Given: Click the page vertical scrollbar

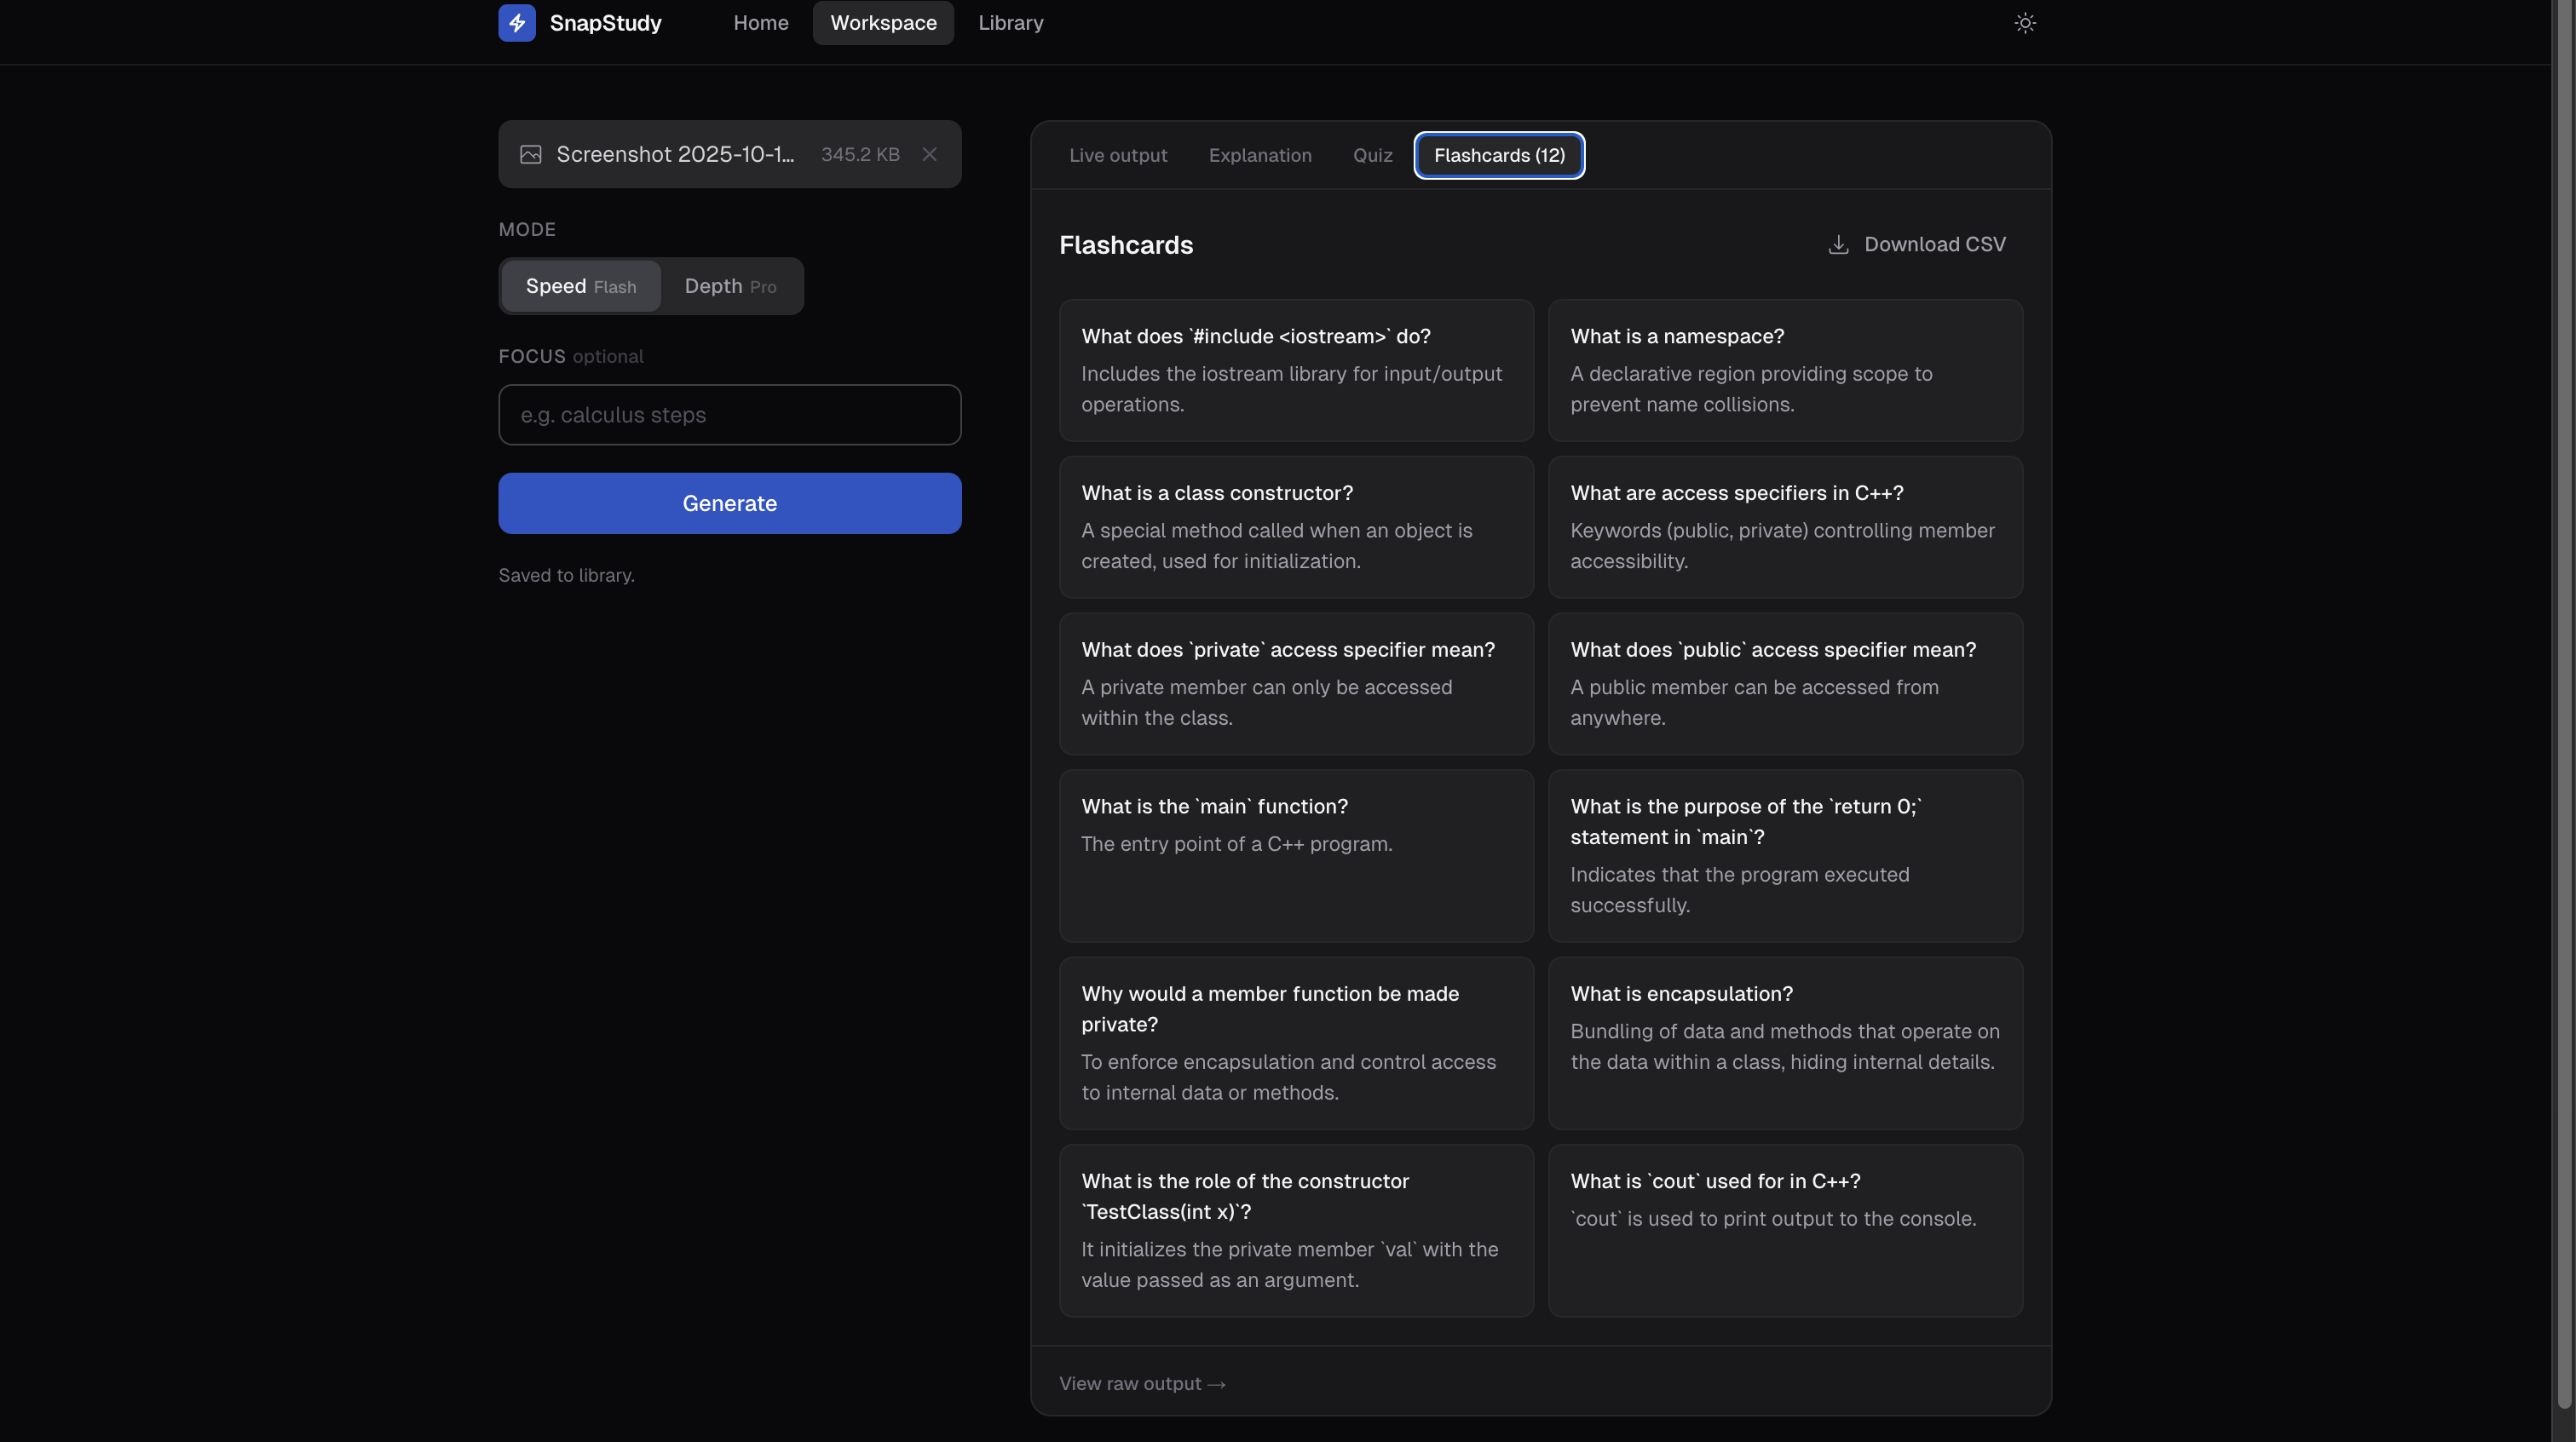Looking at the screenshot, I should click(2563, 699).
